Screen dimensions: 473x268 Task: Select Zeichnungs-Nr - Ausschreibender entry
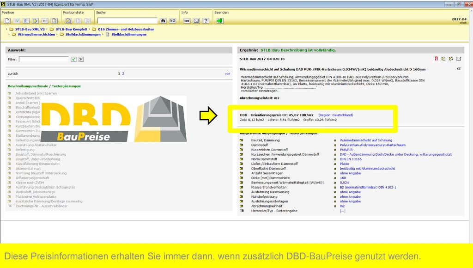coord(42,206)
